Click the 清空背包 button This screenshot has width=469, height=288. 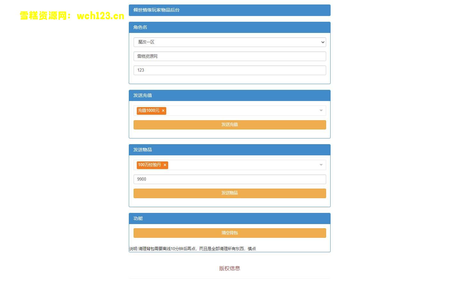click(230, 233)
